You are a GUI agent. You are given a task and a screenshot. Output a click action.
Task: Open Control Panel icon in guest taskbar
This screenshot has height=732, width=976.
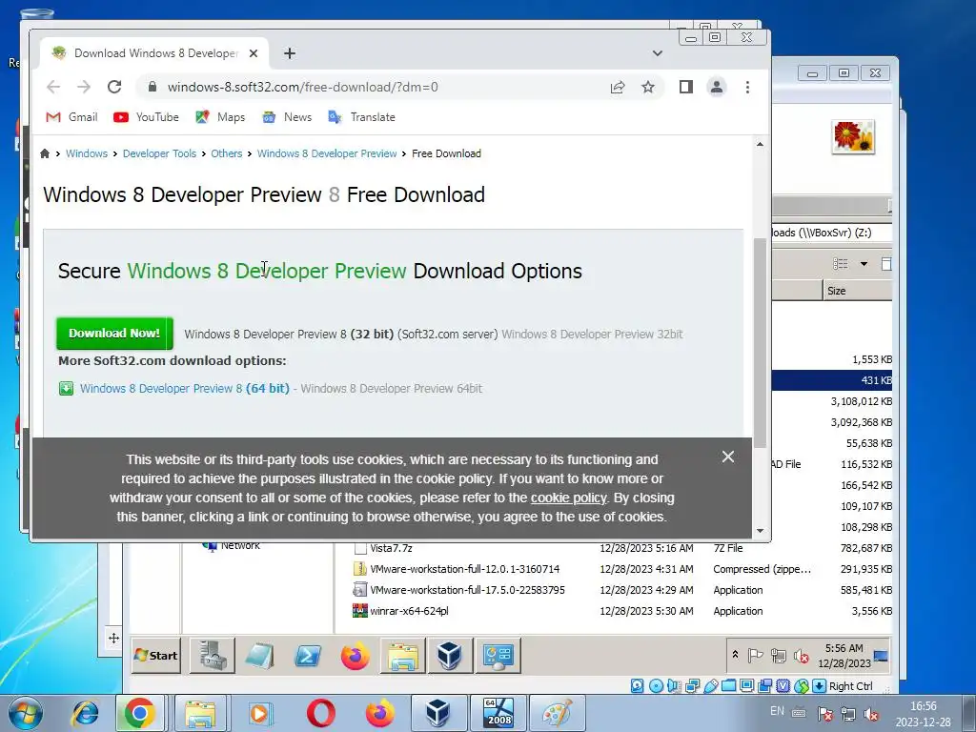tap(498, 656)
